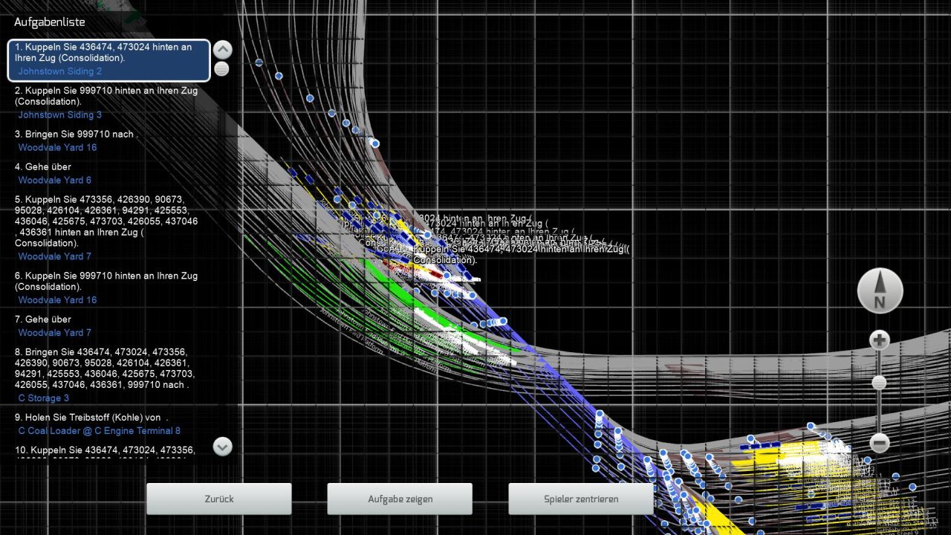Click the Aufgabe zeigen button
Image resolution: width=951 pixels, height=535 pixels.
point(400,499)
